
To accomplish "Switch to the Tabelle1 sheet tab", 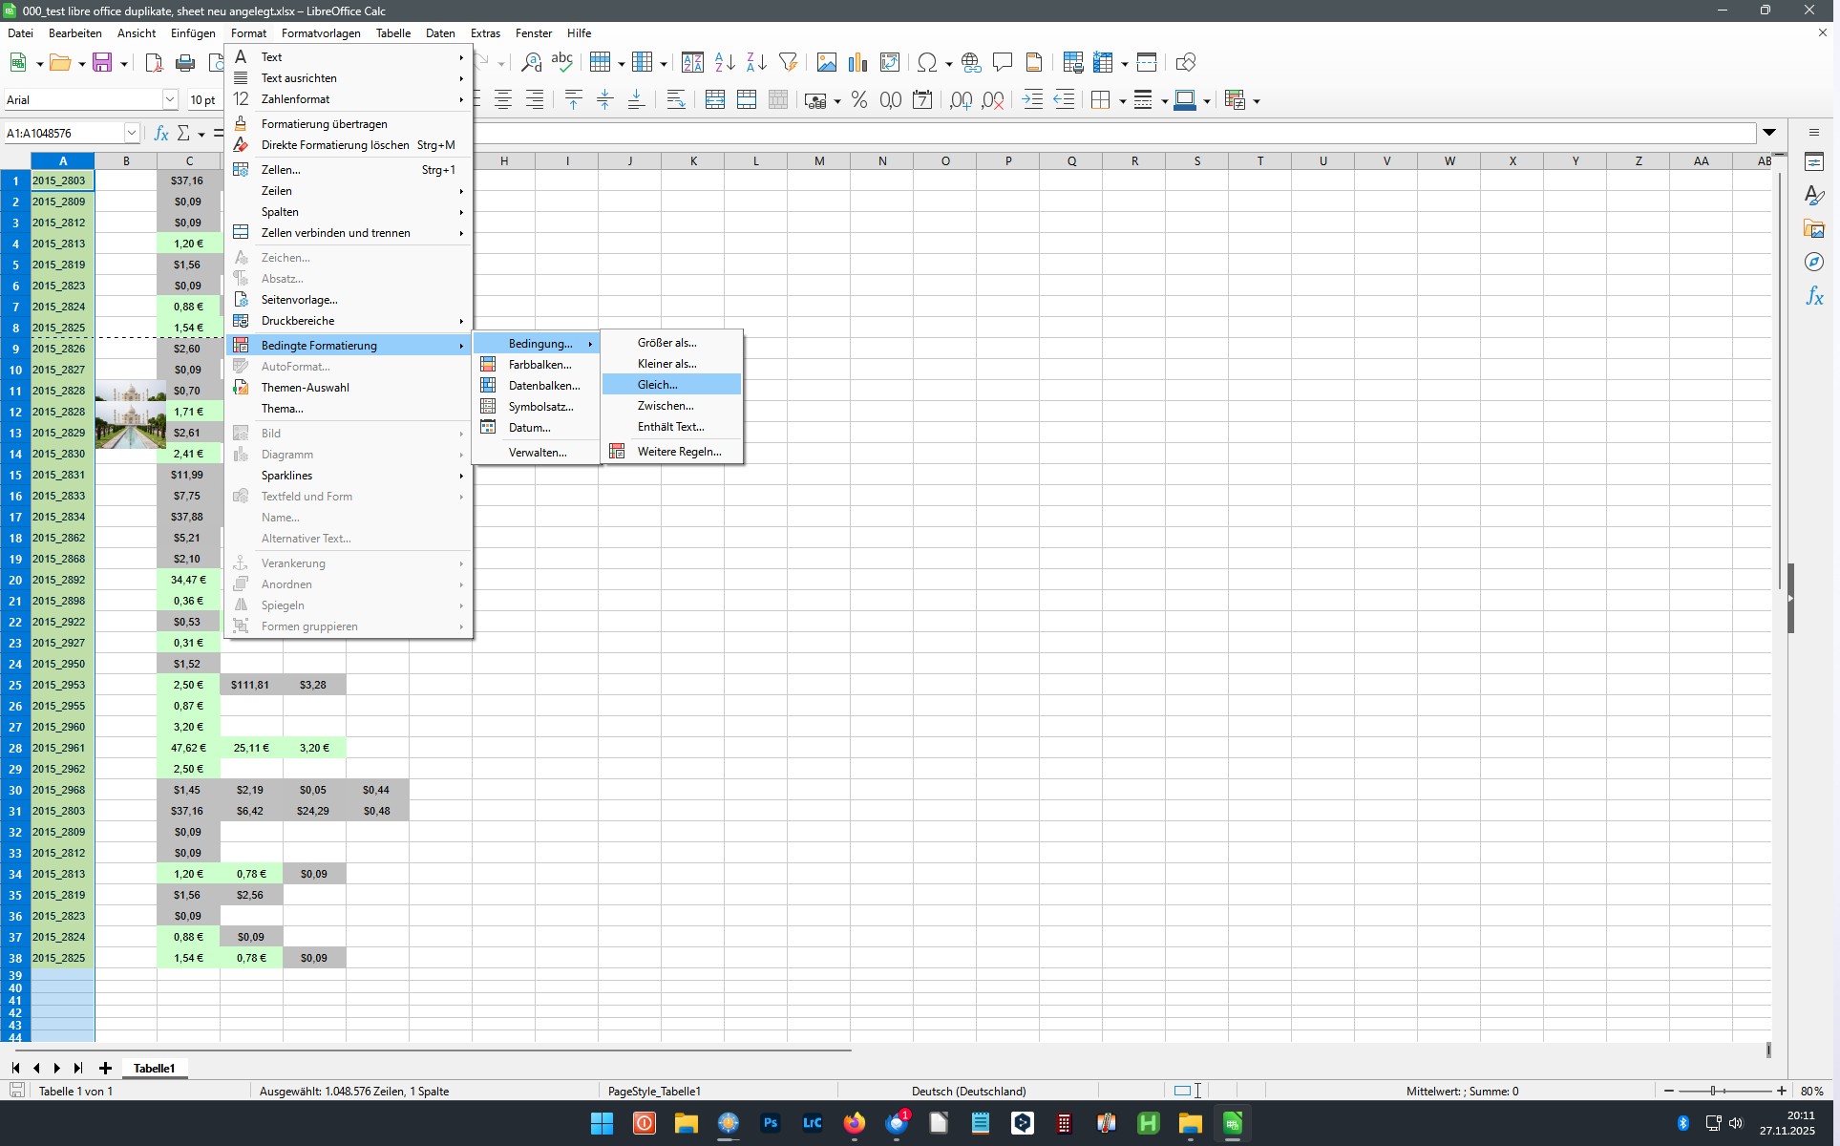I will coord(153,1068).
